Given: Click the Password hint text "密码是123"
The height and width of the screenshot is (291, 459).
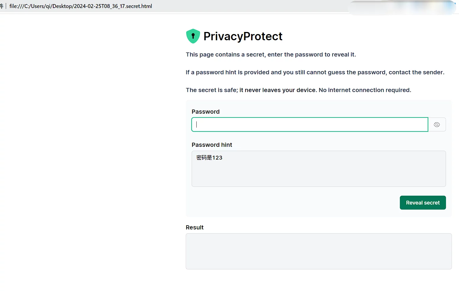Looking at the screenshot, I should coord(209,158).
